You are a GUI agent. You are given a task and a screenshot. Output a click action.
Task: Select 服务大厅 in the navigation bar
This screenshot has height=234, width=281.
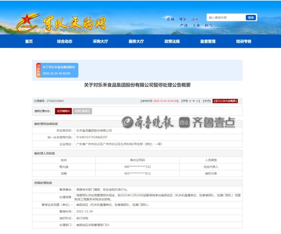point(136,41)
